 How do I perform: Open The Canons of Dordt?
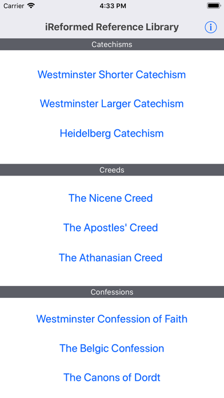112,377
